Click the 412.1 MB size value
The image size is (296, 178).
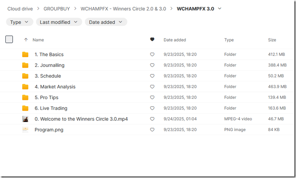276,54
